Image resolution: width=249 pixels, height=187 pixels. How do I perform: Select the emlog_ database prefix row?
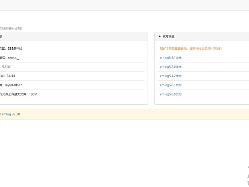tap(12, 58)
